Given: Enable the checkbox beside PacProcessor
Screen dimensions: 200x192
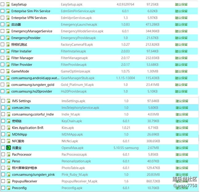Looking at the screenshot, I should 3,155.
